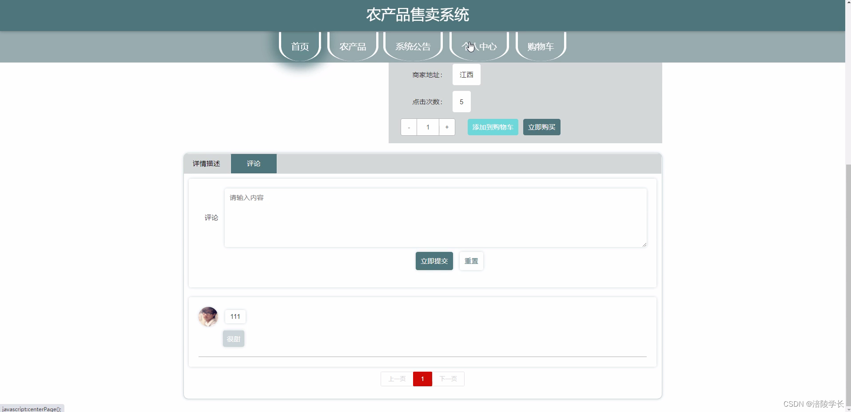Click the quantity input showing 1
The image size is (851, 412).
pos(427,127)
